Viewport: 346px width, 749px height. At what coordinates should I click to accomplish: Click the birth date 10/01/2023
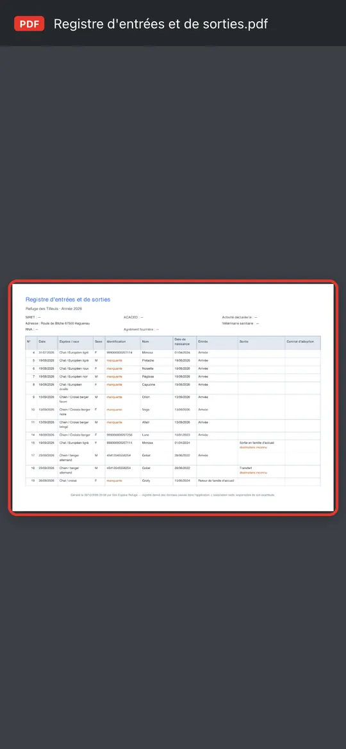click(x=182, y=435)
